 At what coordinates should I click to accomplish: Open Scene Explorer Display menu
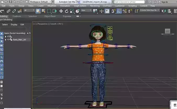click(x=14, y=25)
